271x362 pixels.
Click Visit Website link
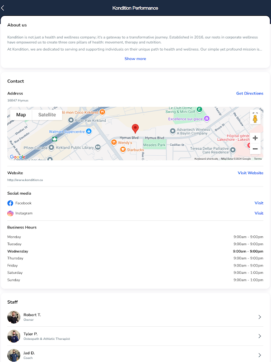251,173
